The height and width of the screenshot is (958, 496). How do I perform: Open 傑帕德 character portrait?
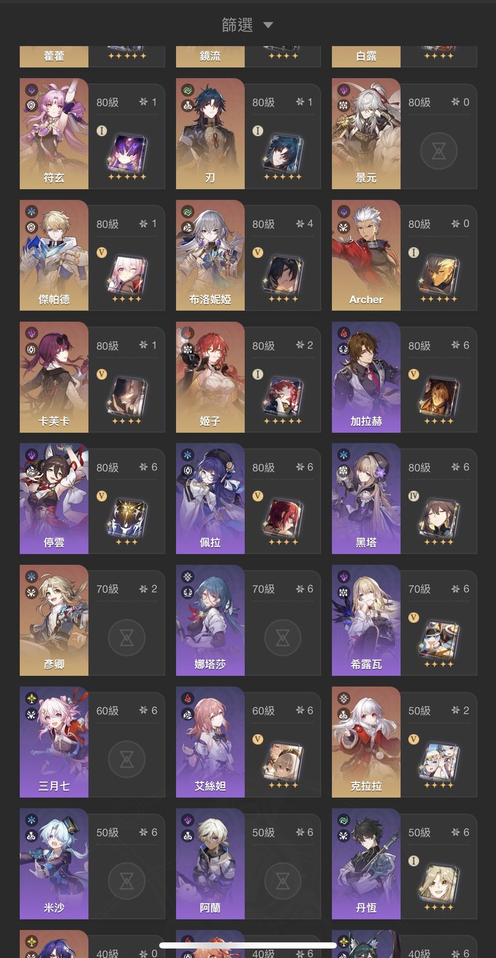[54, 255]
